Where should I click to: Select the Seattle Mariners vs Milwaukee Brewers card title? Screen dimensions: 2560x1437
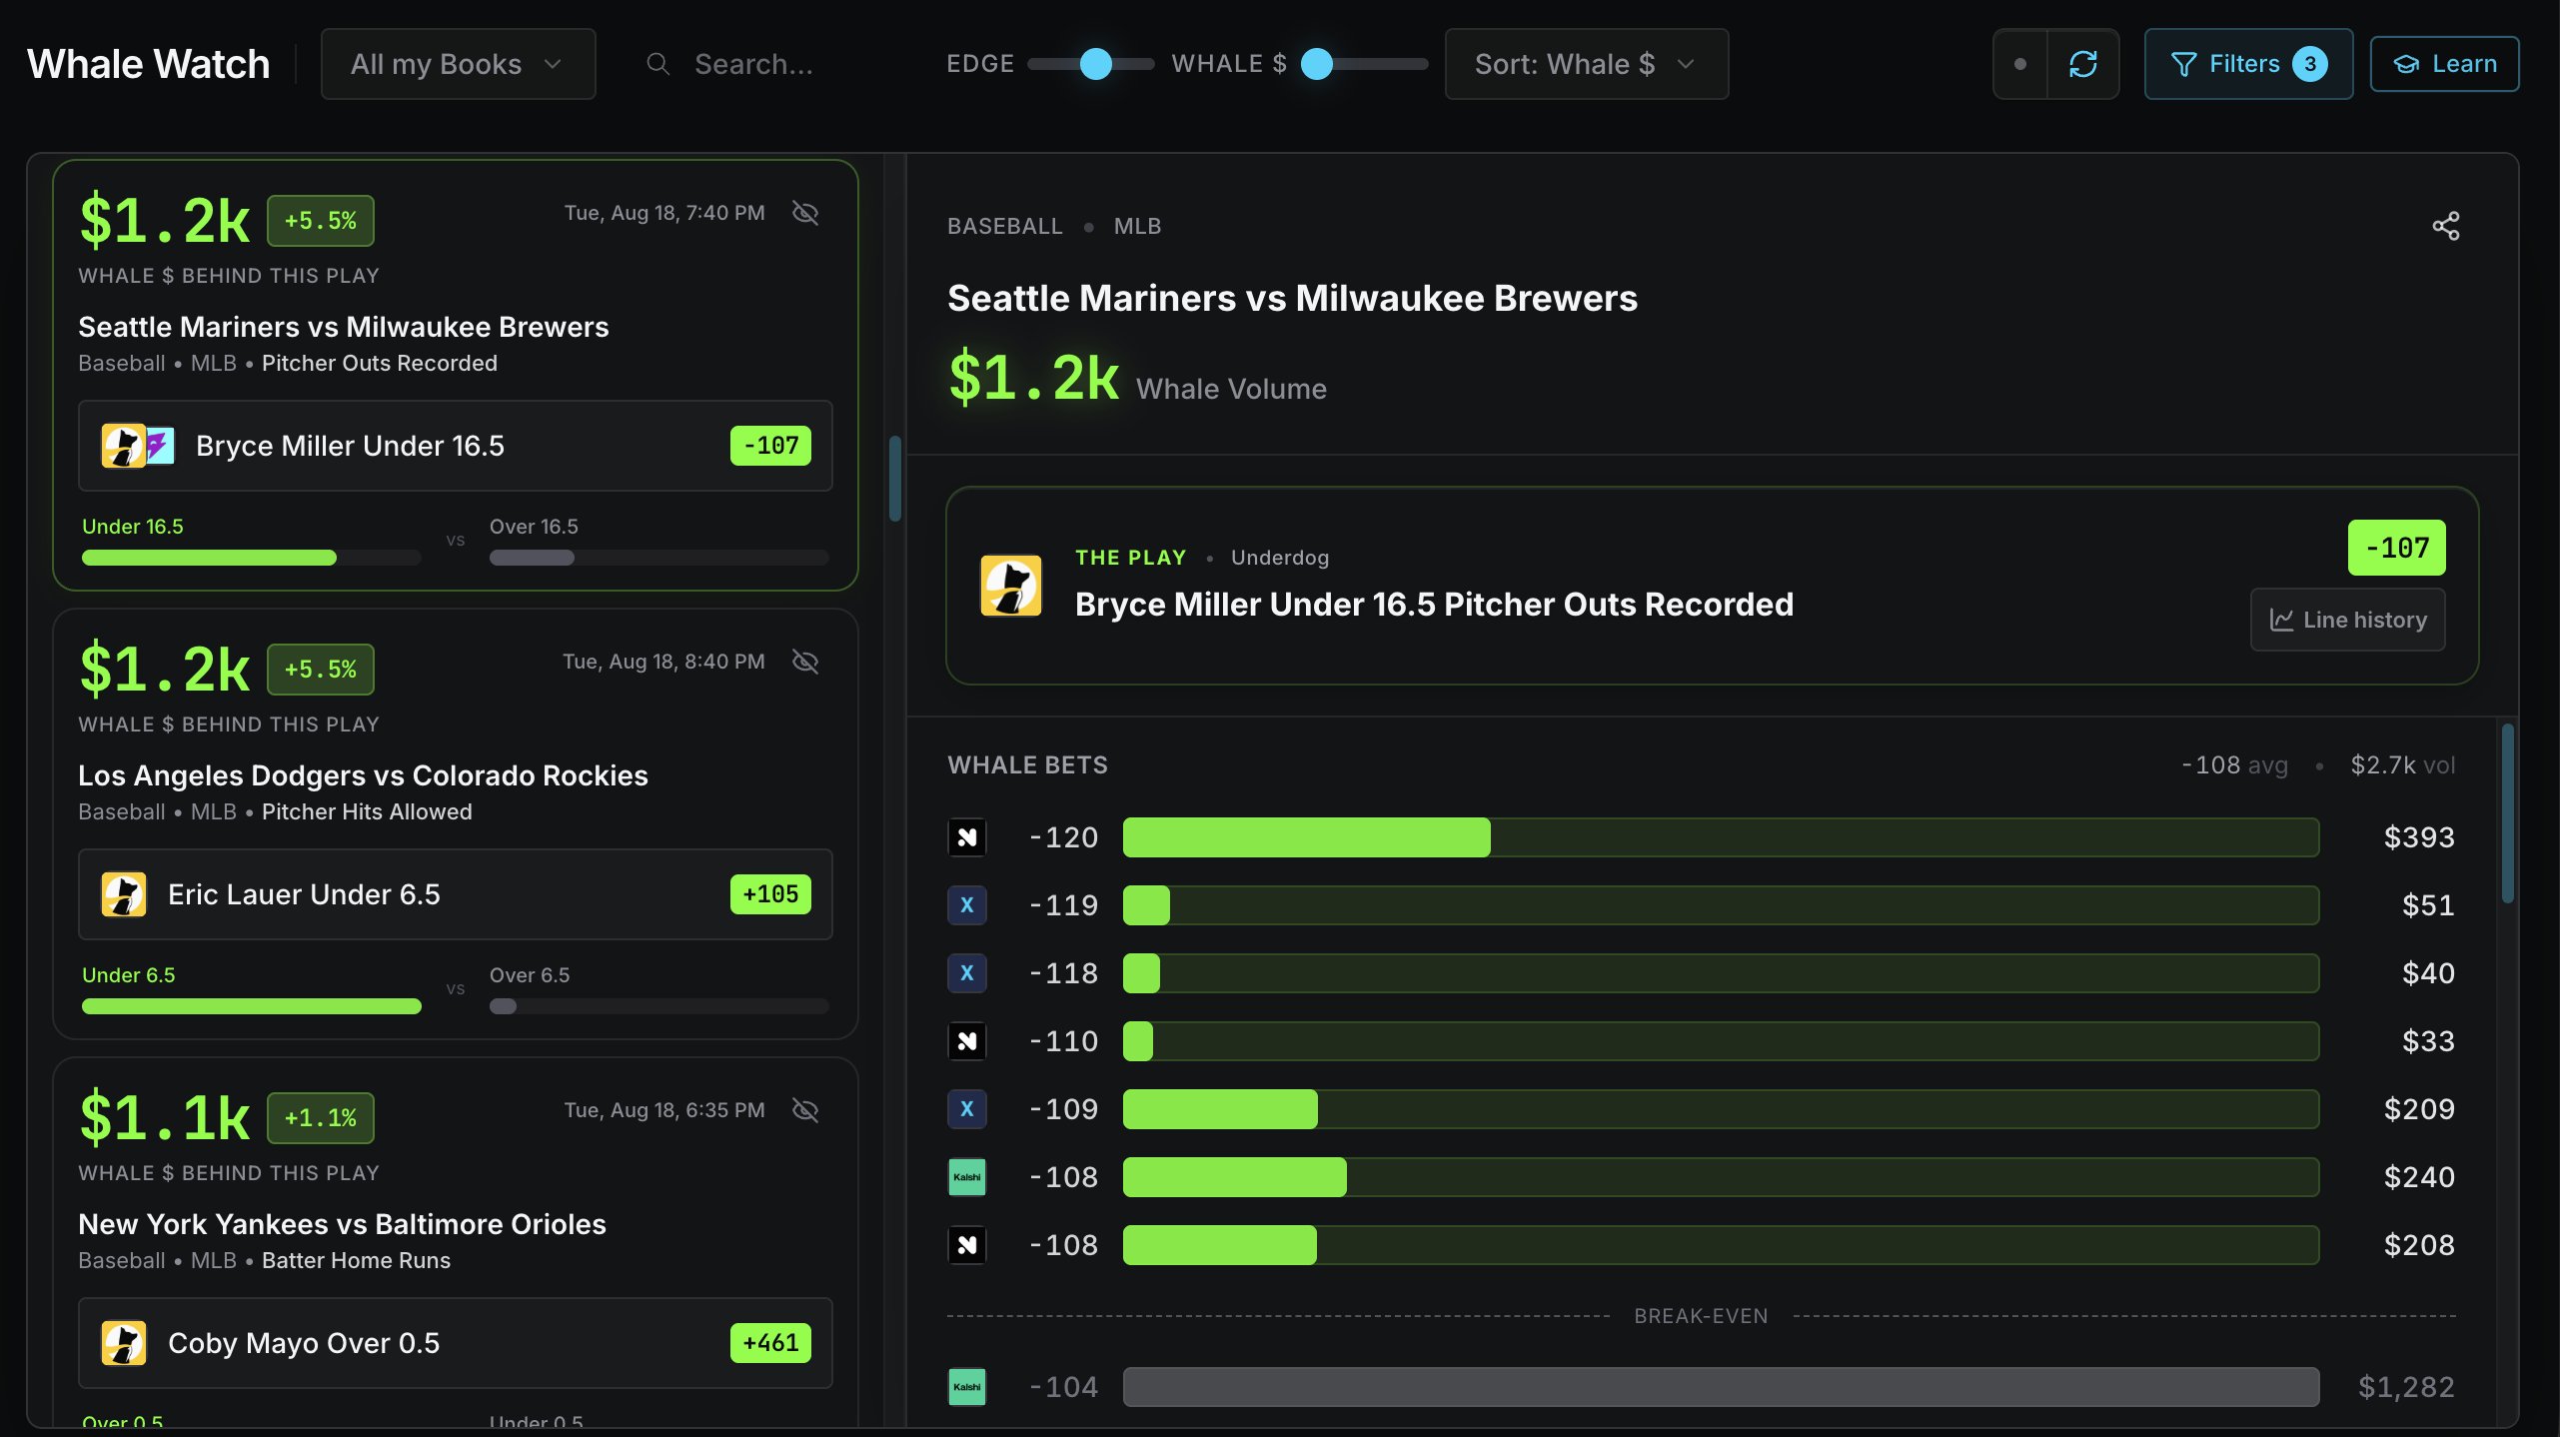(344, 327)
